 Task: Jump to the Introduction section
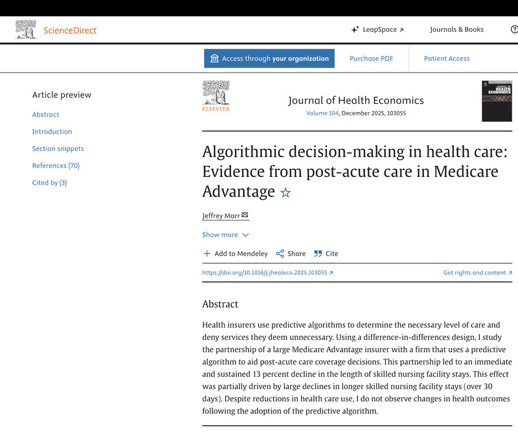tap(52, 132)
